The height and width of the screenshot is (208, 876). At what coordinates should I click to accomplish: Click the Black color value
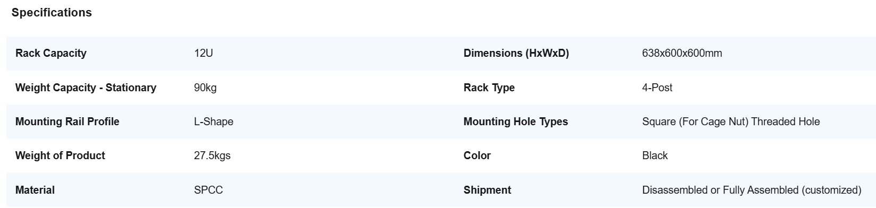(655, 155)
